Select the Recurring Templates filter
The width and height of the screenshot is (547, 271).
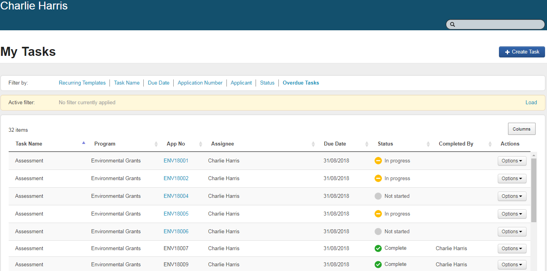(x=82, y=83)
